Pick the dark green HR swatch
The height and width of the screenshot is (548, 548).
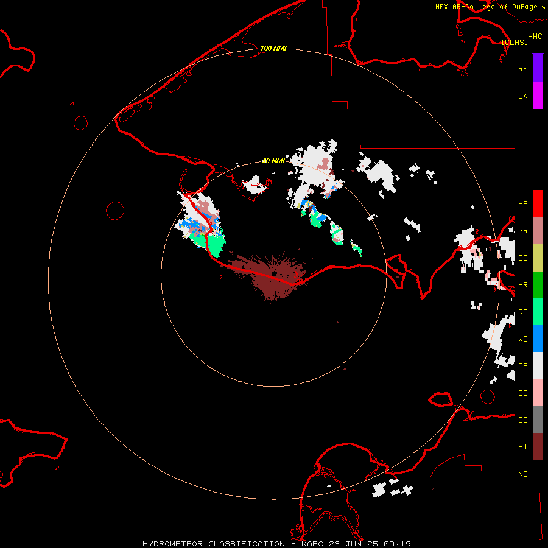point(538,285)
